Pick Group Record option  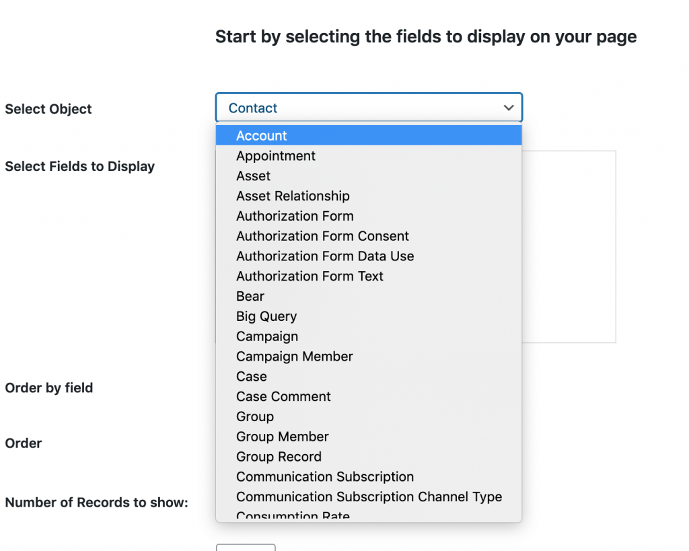(369, 457)
